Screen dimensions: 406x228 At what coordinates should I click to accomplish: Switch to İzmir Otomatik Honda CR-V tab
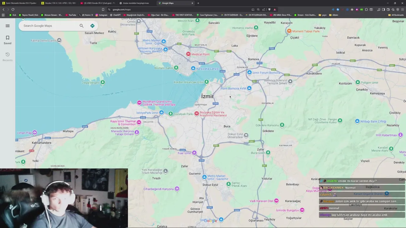20,3
